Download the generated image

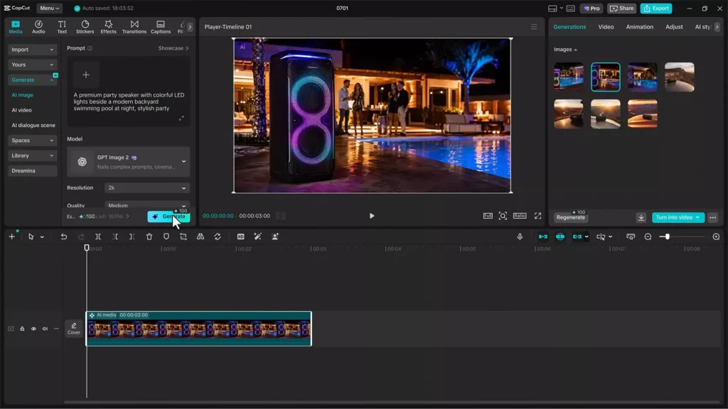point(641,217)
